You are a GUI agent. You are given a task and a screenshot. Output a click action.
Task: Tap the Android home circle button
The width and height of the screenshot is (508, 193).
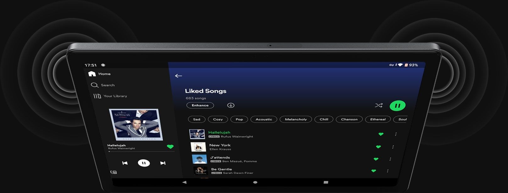255,182
